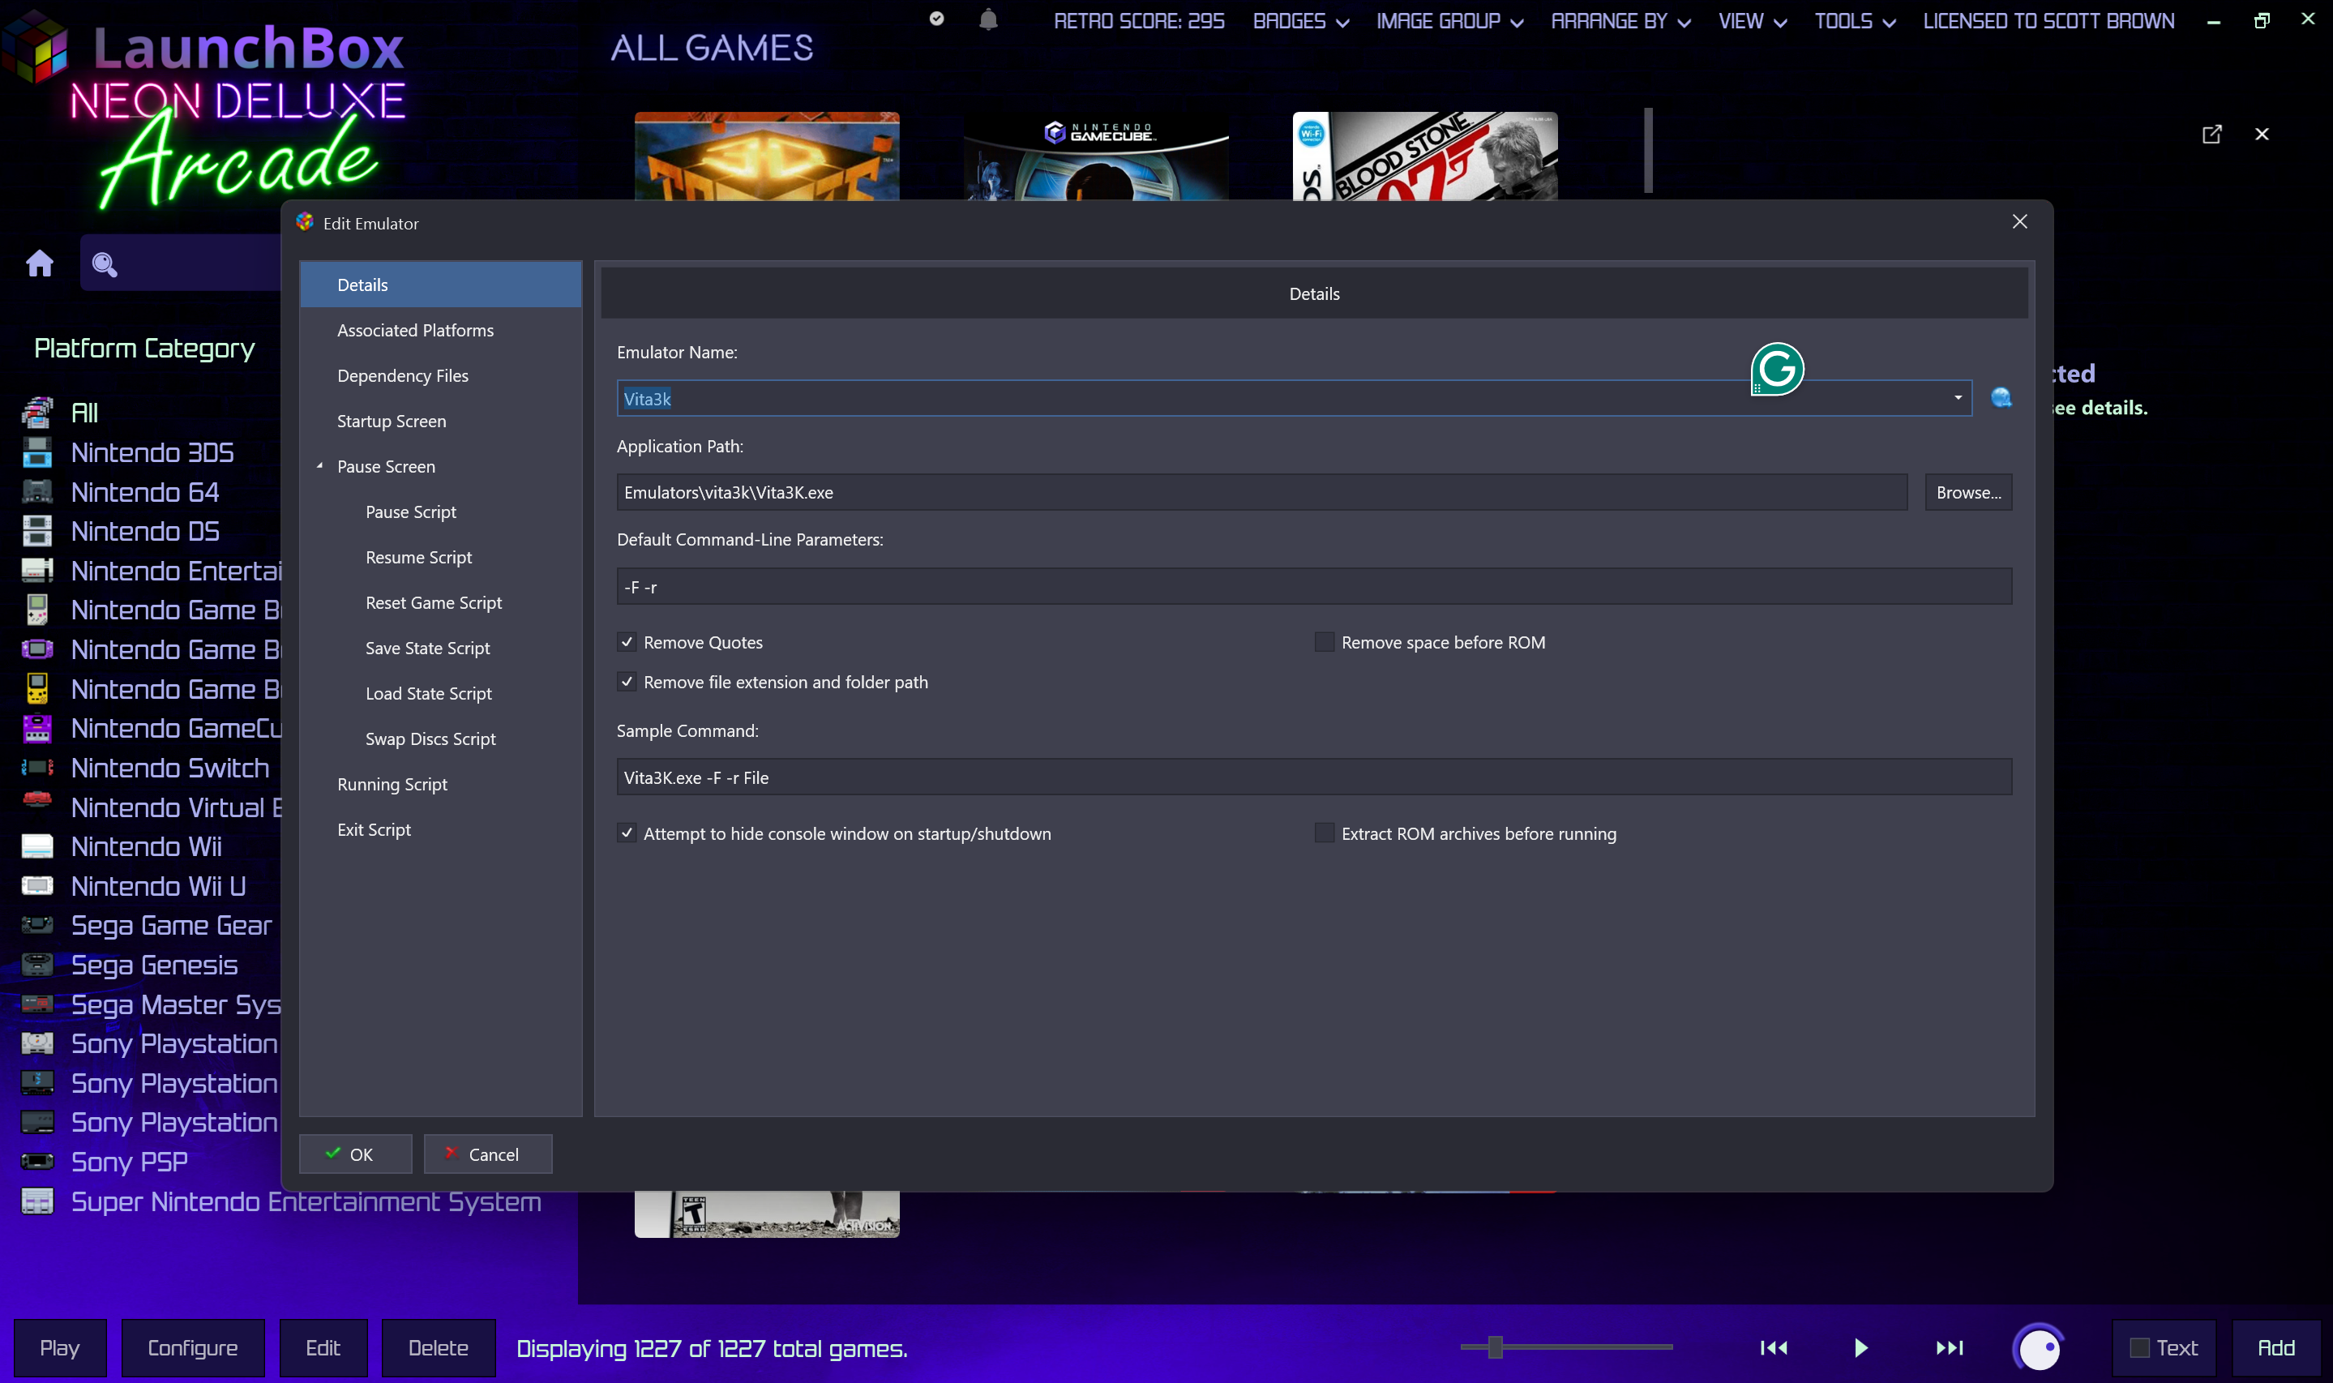Screen dimensions: 2333x1383
Task: Click the Sample Command field
Action: 1314,777
